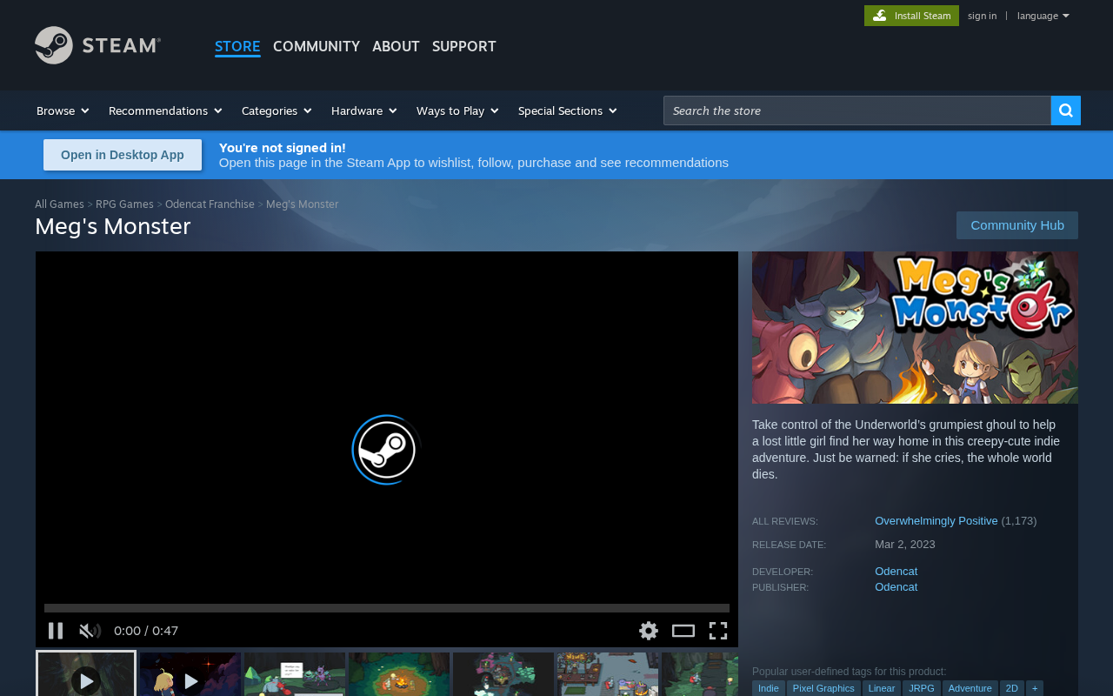The height and width of the screenshot is (696, 1113).
Task: Click Open in Desktop App button
Action: (x=123, y=155)
